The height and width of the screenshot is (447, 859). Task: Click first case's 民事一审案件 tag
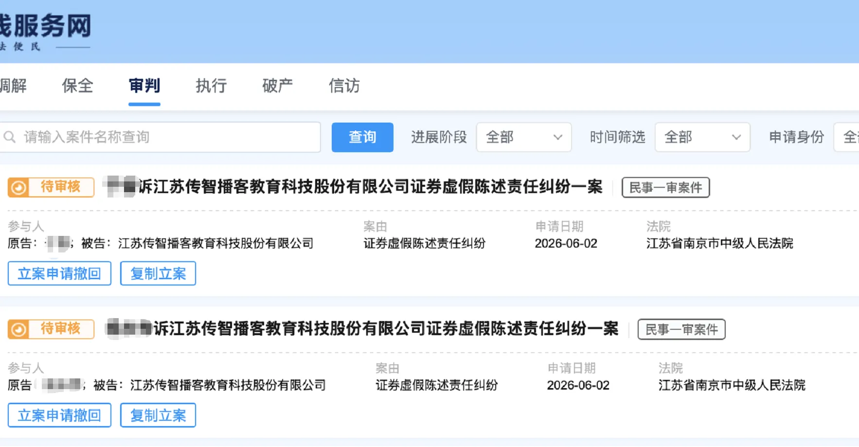666,187
